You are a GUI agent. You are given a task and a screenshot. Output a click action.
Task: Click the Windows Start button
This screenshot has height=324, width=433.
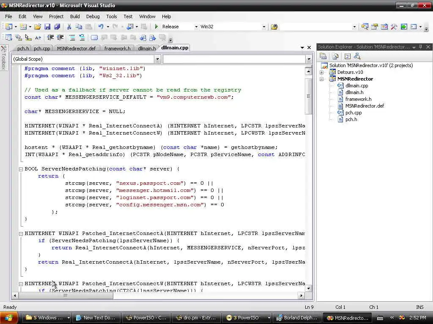9,318
